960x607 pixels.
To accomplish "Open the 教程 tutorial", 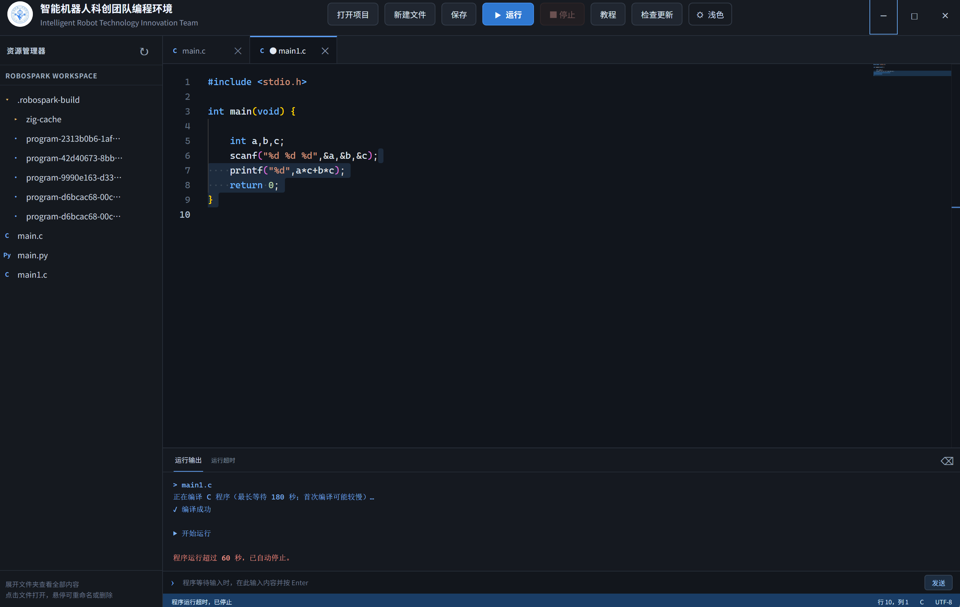I will (x=608, y=14).
